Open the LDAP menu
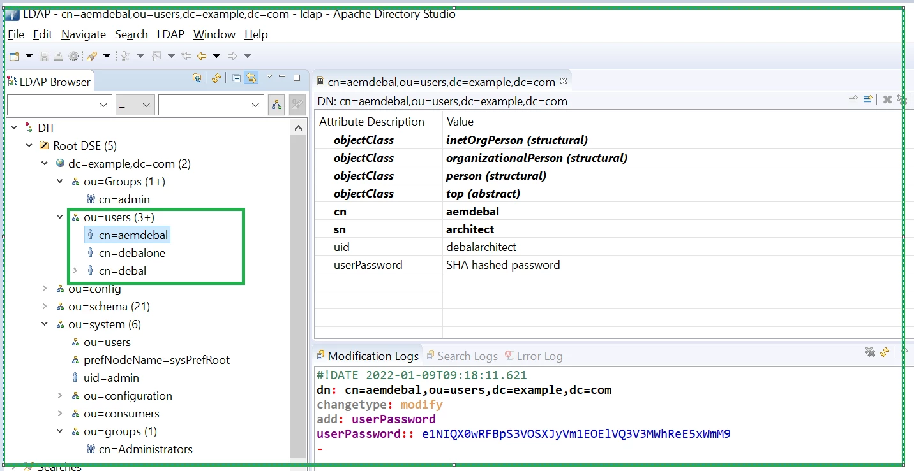The image size is (914, 471). pyautogui.click(x=170, y=34)
